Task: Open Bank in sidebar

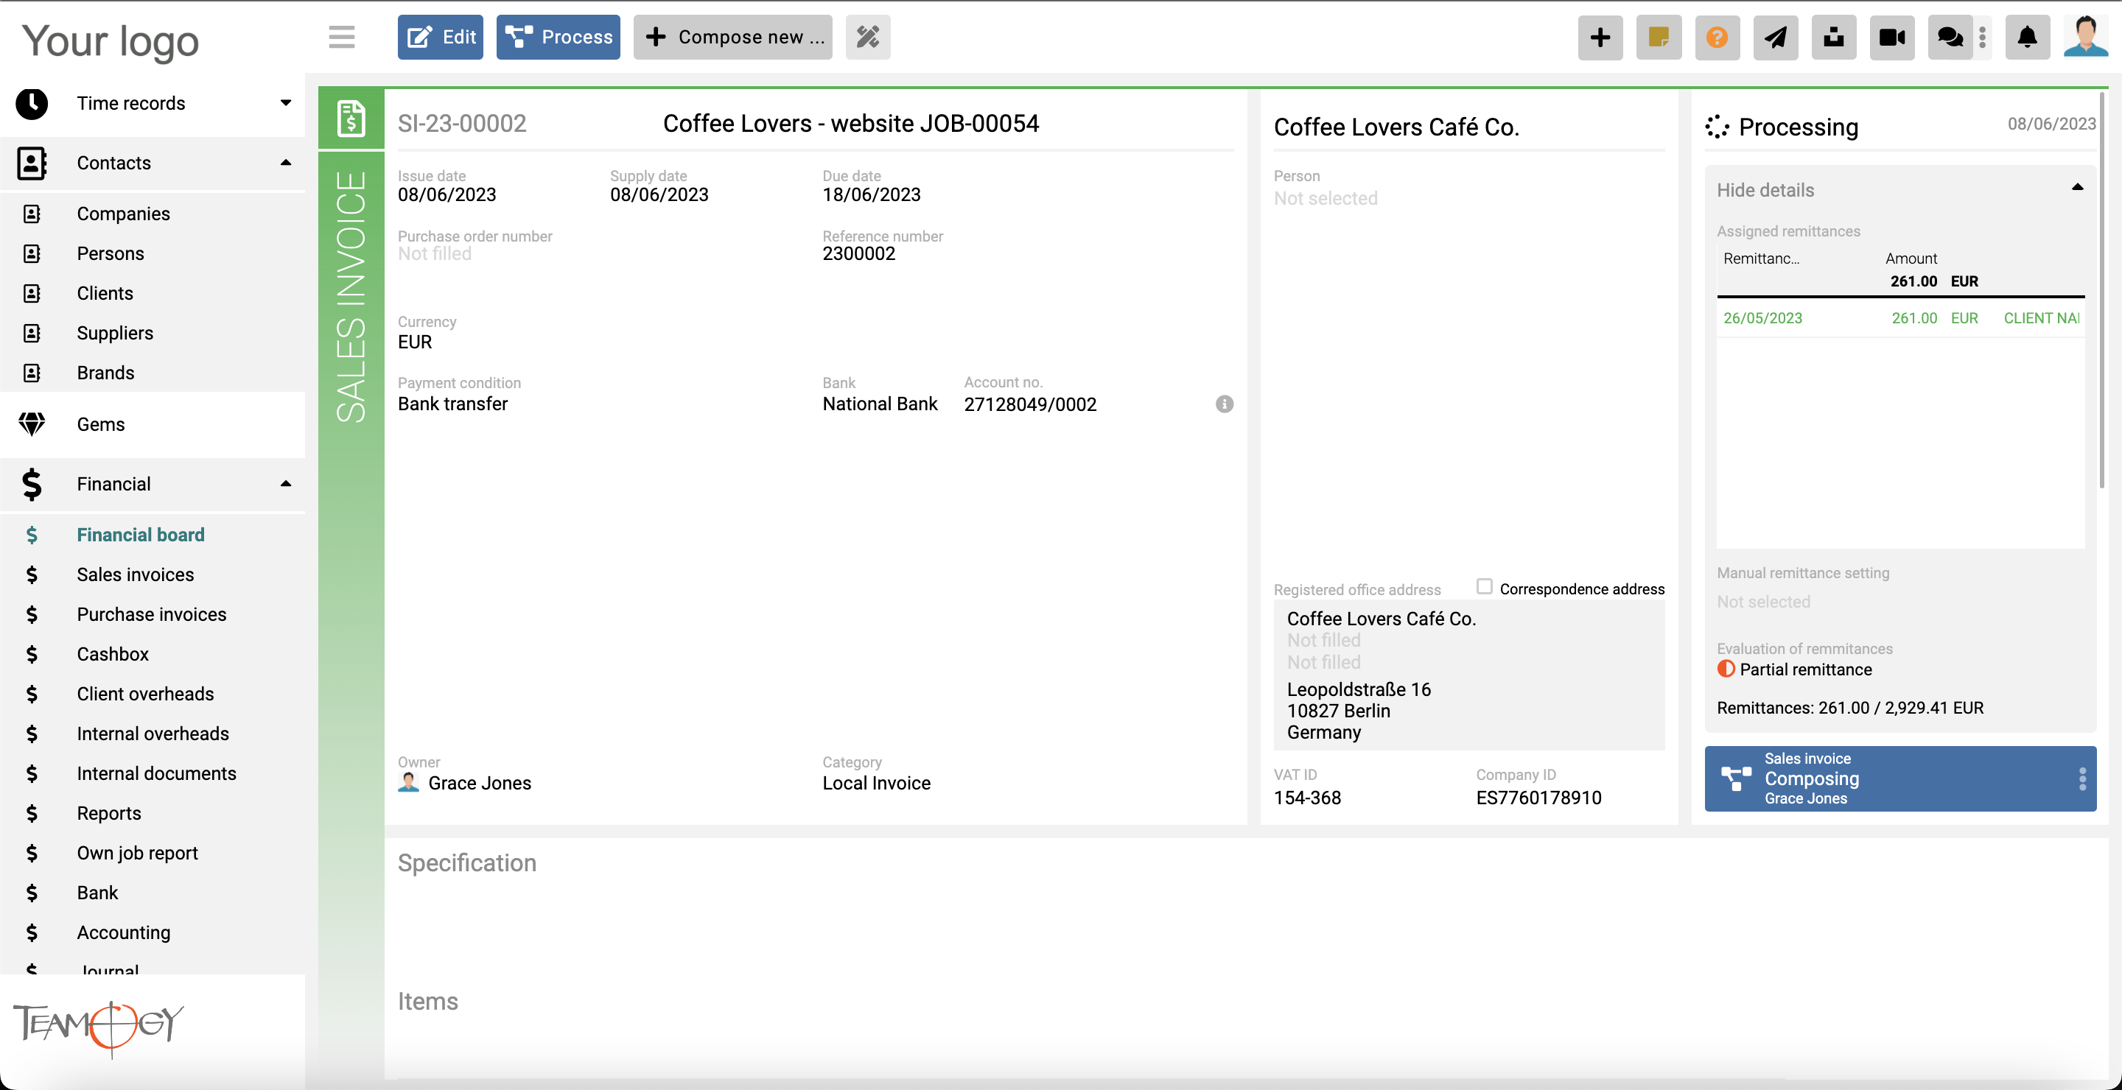Action: point(98,893)
